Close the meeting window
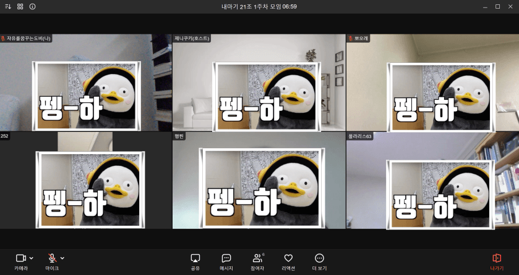Viewport: 519px width, 275px height. 510,7
